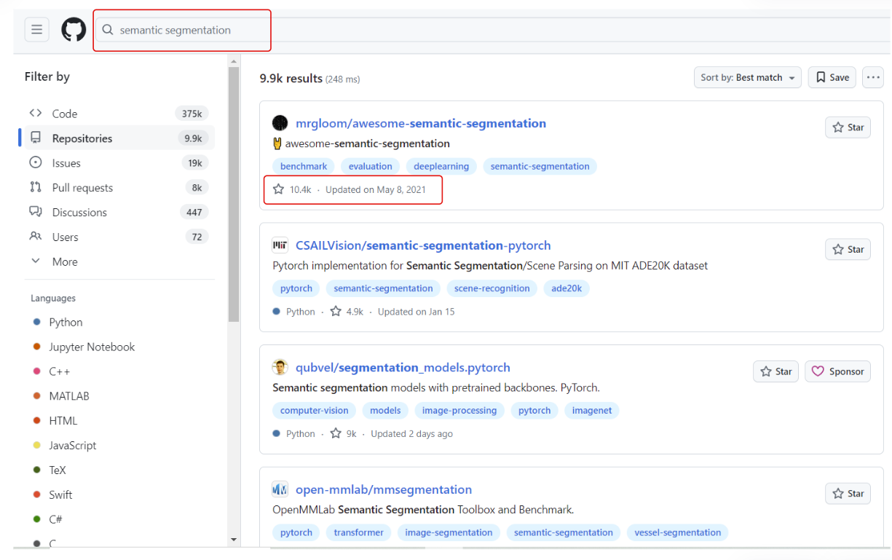
Task: Filter results by Discussions
Action: (117, 213)
